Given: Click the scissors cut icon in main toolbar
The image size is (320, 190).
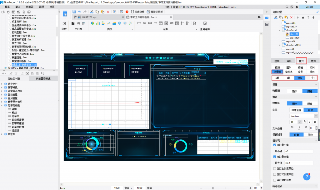Looking at the screenshot, I should click(x=92, y=12).
